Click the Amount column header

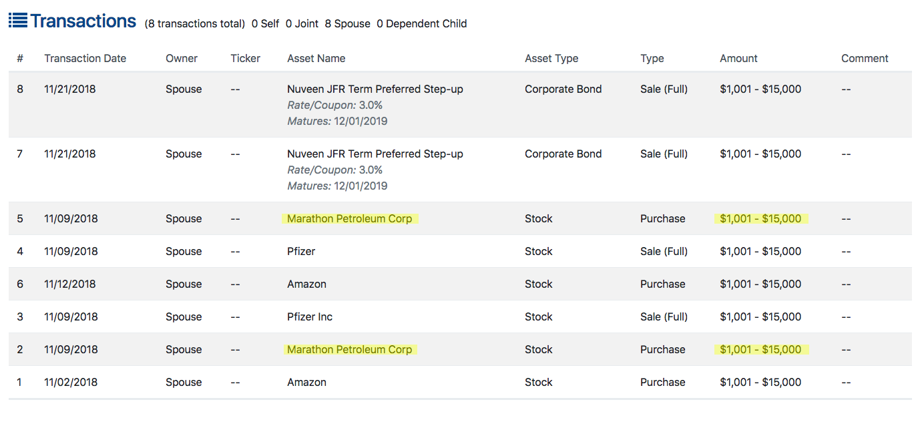(x=738, y=58)
